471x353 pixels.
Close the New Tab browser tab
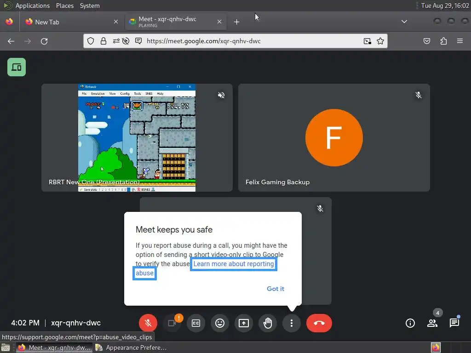pos(116,22)
